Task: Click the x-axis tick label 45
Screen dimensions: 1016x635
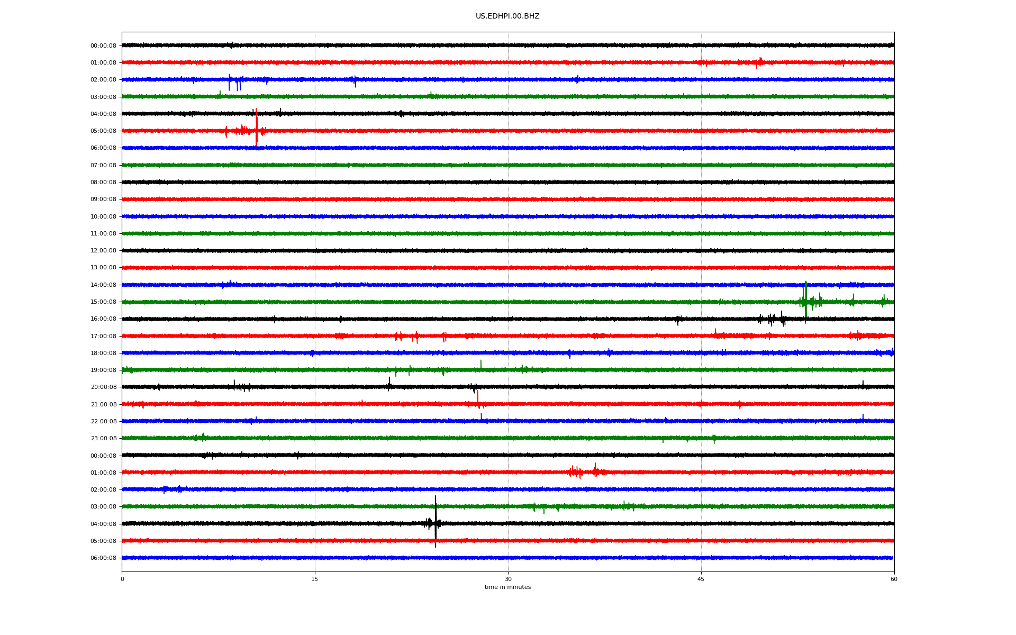Action: pos(701,579)
